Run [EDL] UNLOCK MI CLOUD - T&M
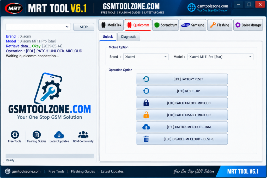The width and height of the screenshot is (267, 178). click(x=182, y=127)
